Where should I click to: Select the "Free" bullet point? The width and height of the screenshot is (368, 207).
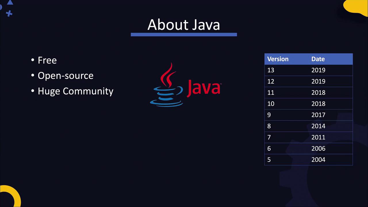click(47, 60)
